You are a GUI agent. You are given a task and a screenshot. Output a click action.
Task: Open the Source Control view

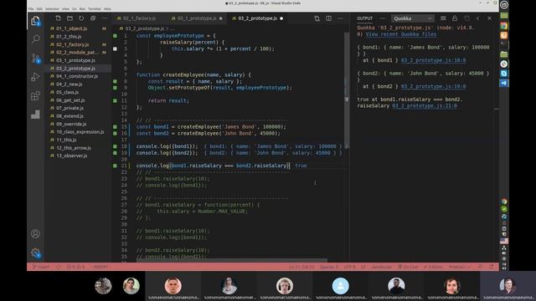[x=35, y=59]
